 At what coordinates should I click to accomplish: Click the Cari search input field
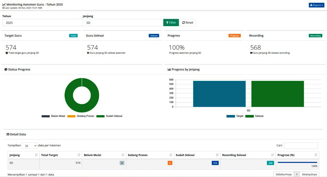pyautogui.click(x=301, y=145)
